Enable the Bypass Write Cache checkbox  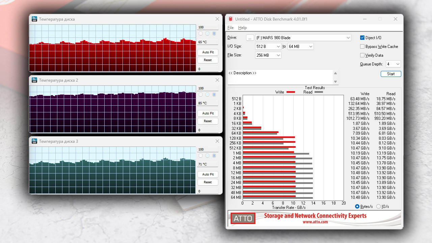tap(362, 47)
